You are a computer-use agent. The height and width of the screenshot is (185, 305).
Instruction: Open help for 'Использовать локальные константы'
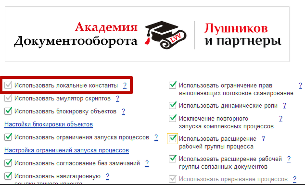125,86
